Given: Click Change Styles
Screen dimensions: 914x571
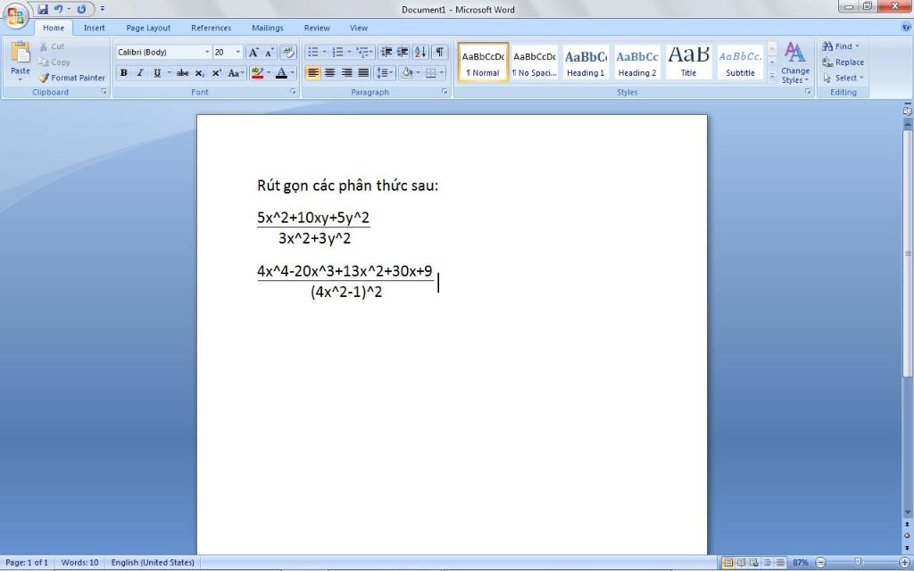Looking at the screenshot, I should click(x=795, y=63).
